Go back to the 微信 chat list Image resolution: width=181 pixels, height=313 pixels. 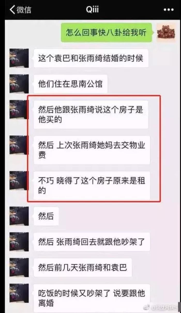point(20,10)
